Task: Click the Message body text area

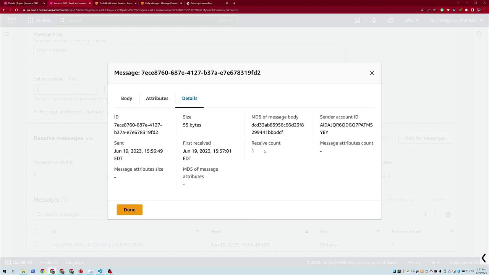Action: 189,57
